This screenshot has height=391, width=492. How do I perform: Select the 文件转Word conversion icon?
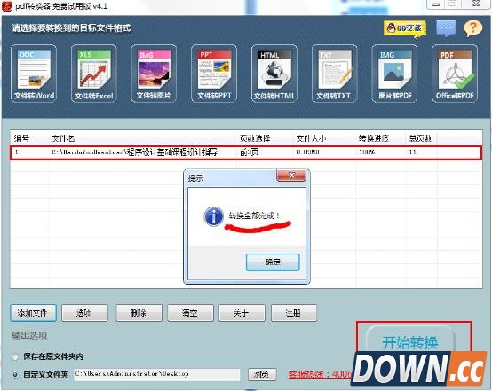(34, 74)
